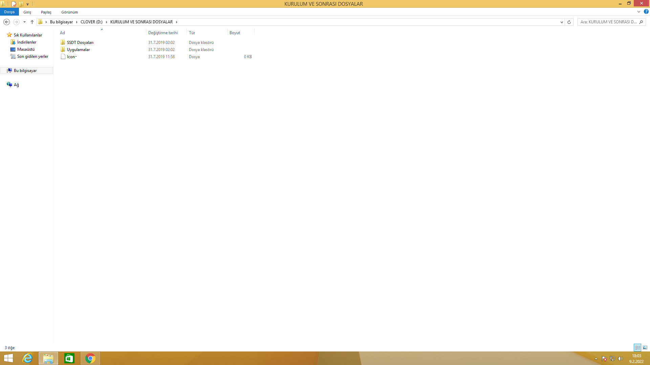
Task: Switch to the Görünüm ribbon tab
Action: 69,12
